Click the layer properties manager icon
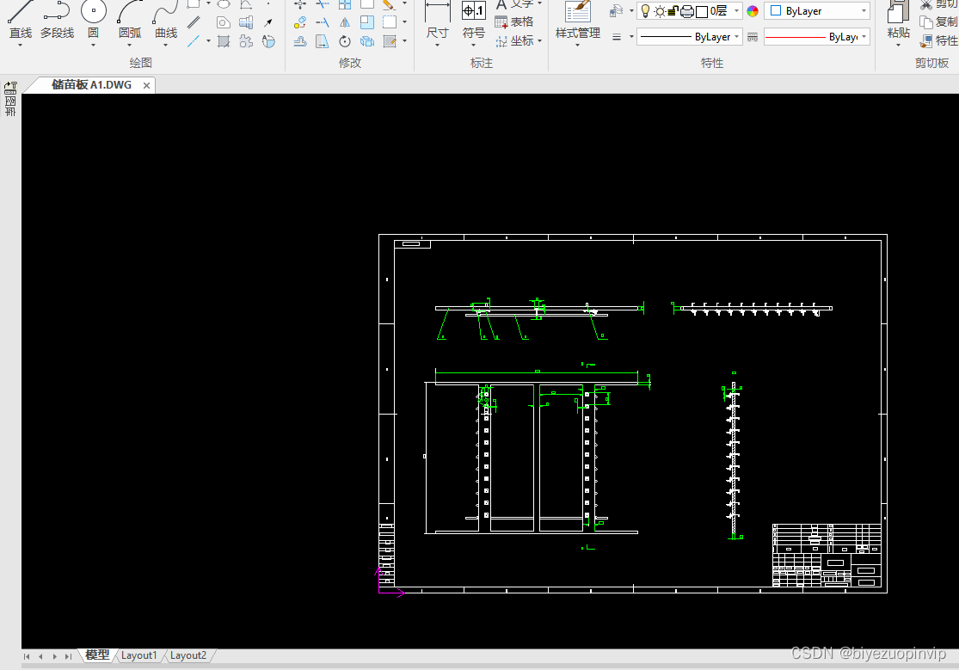The width and height of the screenshot is (959, 670). 617,11
